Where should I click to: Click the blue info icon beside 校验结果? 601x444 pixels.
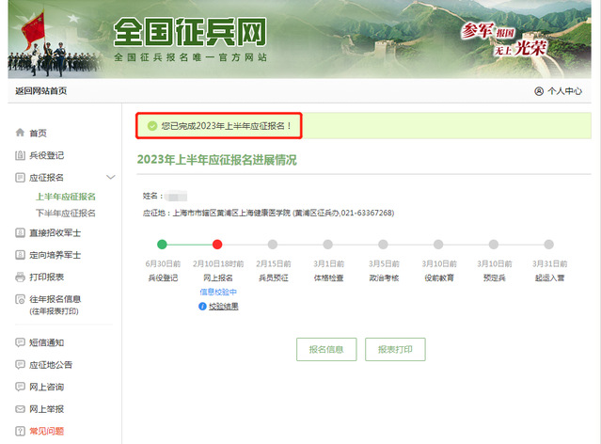(x=202, y=306)
